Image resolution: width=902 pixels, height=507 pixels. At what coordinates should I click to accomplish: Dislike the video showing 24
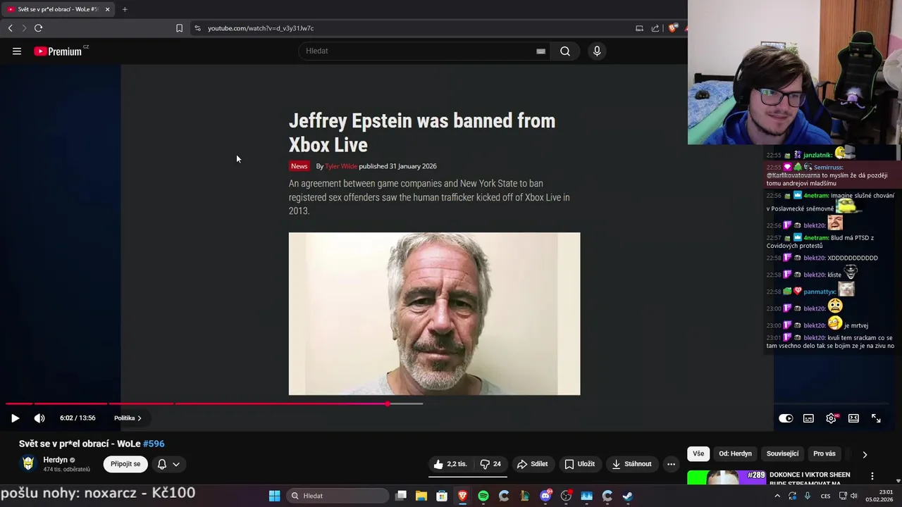pyautogui.click(x=490, y=464)
